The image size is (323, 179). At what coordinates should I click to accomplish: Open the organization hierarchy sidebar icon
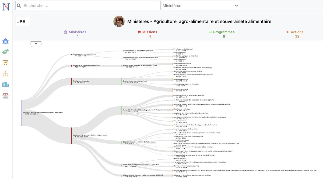point(5,73)
